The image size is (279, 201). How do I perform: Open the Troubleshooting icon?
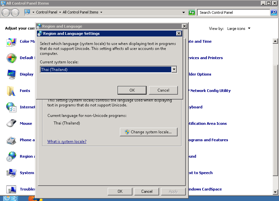[11, 189]
